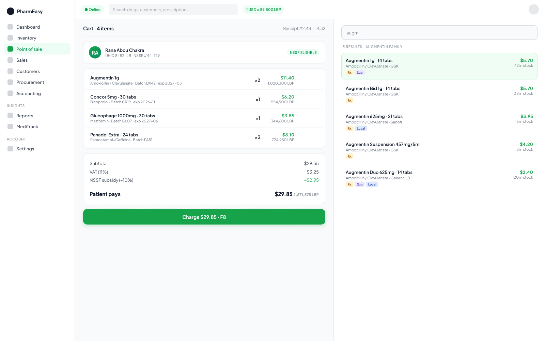Open Sales page
This screenshot has height=341, width=545.
37,60
